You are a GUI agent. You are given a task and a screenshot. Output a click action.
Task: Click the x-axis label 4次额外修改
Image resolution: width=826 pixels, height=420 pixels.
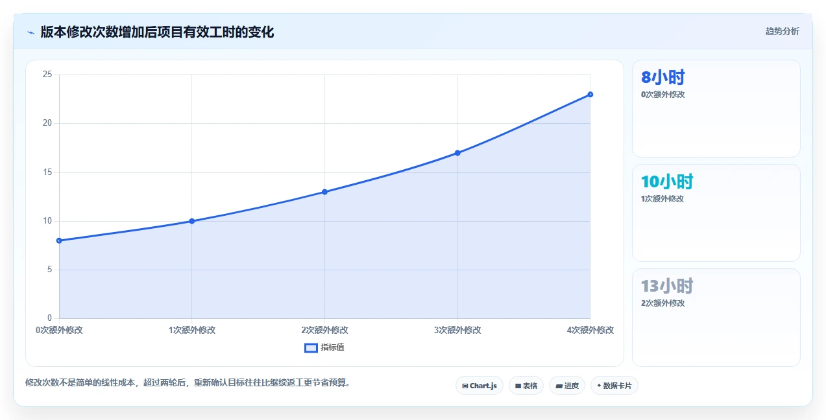click(x=590, y=330)
